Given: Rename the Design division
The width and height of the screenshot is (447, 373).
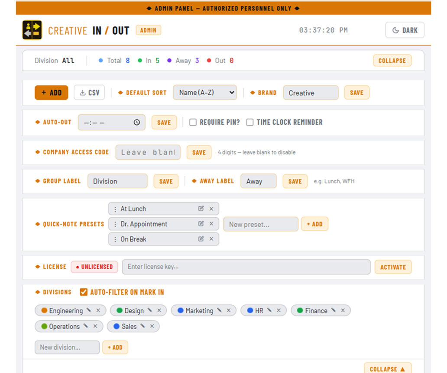Looking at the screenshot, I should (150, 310).
